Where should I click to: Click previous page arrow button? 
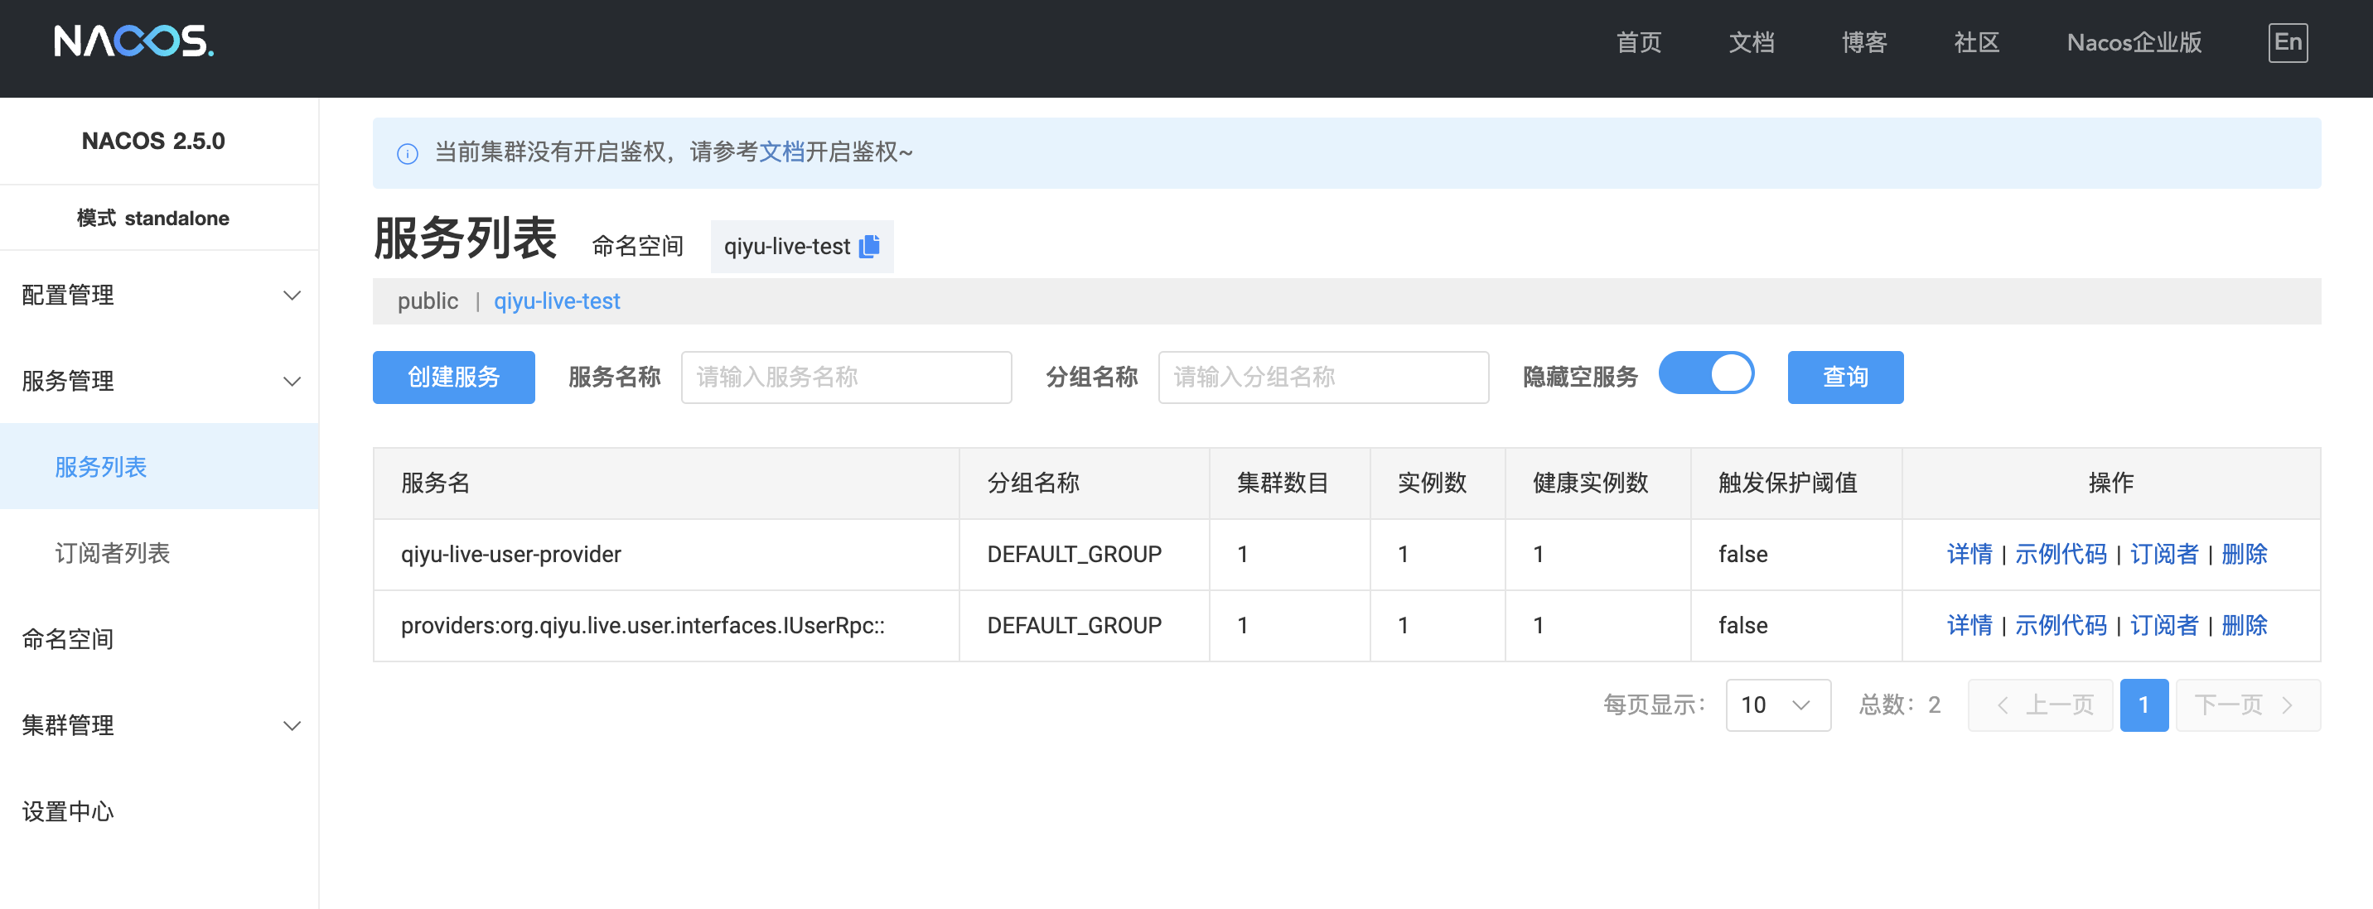(x=2040, y=705)
